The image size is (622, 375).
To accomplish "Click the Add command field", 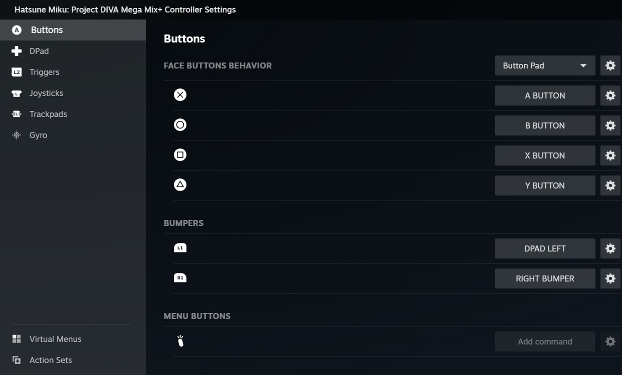I will 545,341.
